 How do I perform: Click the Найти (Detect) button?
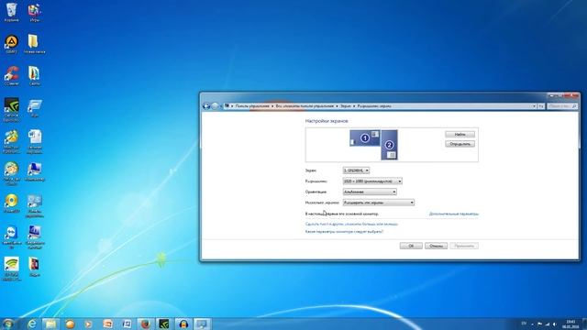click(460, 135)
